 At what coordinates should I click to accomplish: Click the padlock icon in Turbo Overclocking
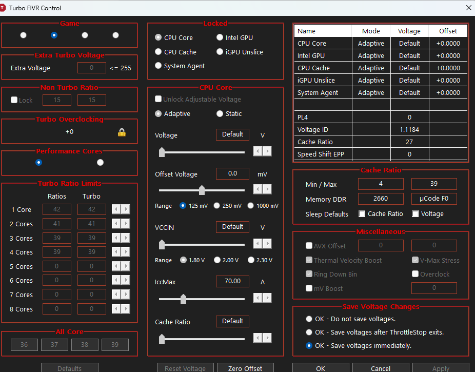122,132
